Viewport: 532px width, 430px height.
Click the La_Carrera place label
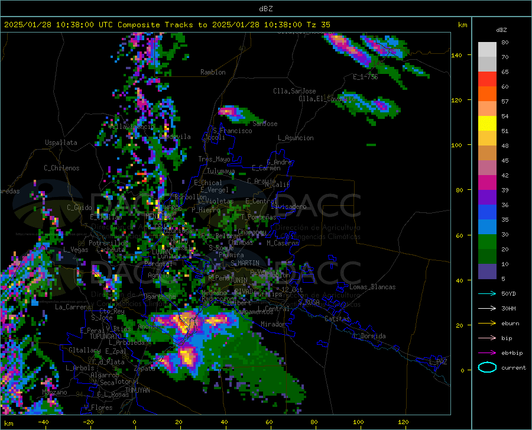coord(73,307)
